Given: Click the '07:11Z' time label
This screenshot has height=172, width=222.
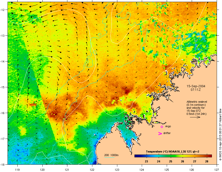Looking at the screenshot, I should tap(196, 90).
